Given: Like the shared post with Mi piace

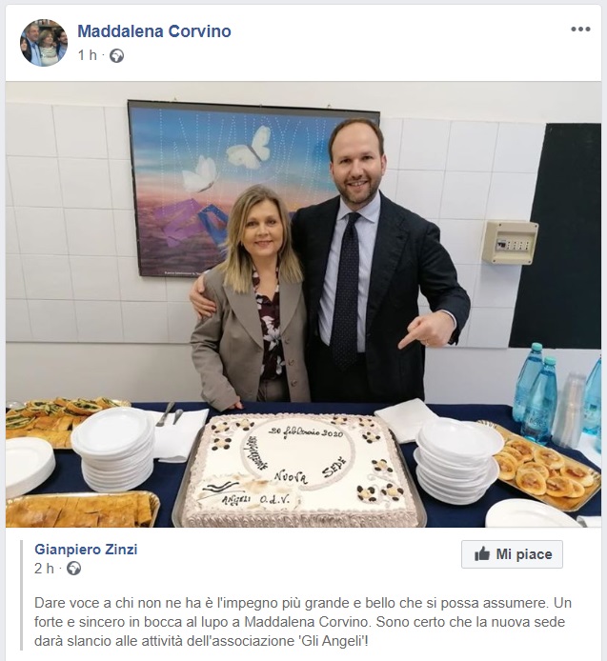Looking at the screenshot, I should tap(512, 554).
